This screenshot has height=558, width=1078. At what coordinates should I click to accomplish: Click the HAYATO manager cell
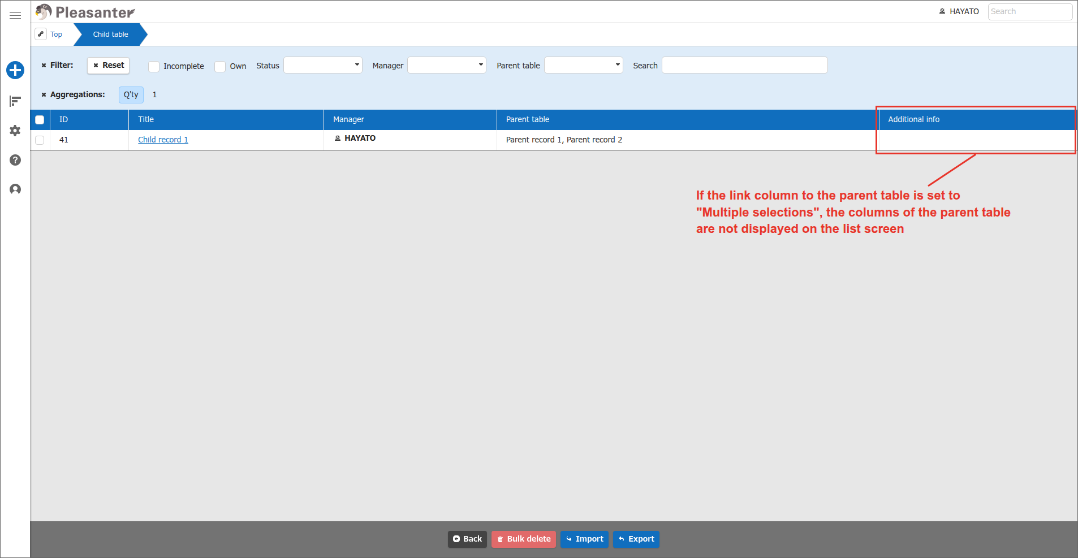click(x=410, y=140)
